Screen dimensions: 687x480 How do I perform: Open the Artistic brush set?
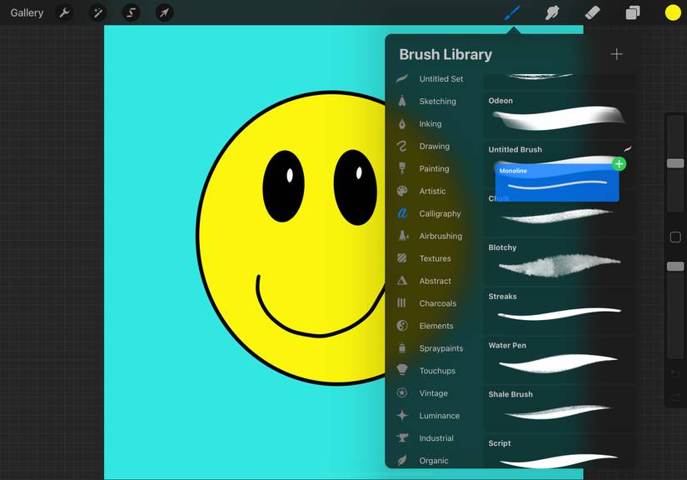tap(430, 191)
